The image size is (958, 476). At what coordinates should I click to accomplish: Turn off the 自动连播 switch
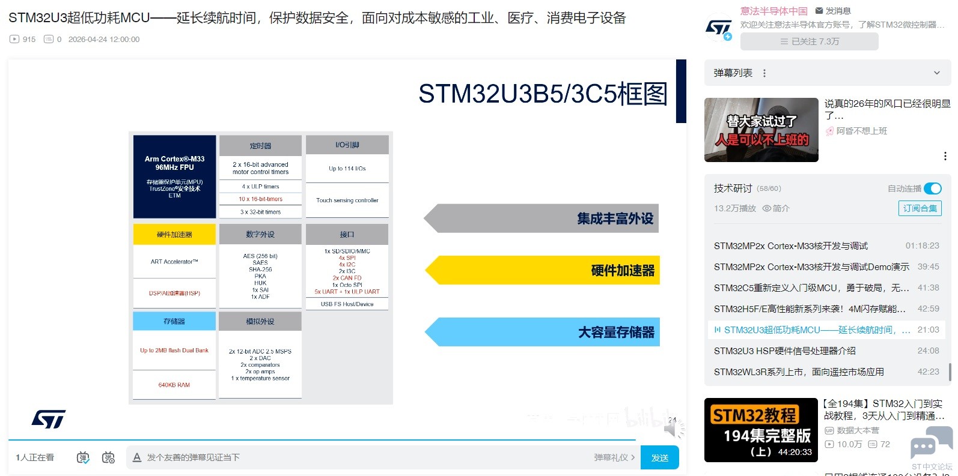click(933, 188)
